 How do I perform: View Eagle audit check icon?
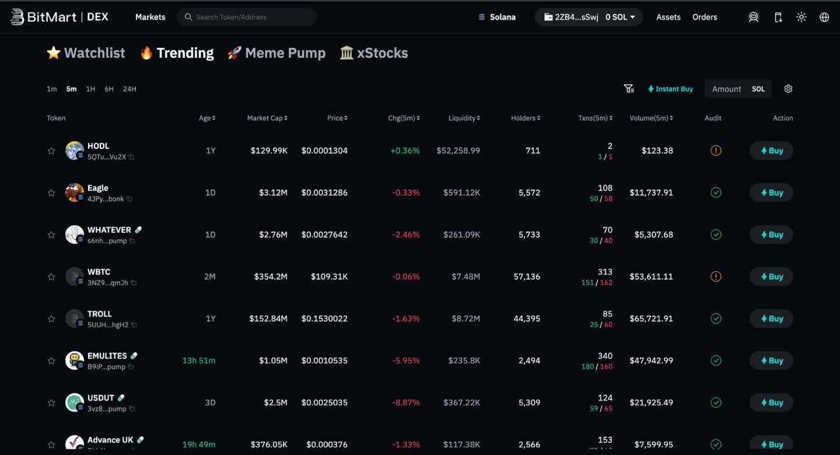[x=716, y=192]
